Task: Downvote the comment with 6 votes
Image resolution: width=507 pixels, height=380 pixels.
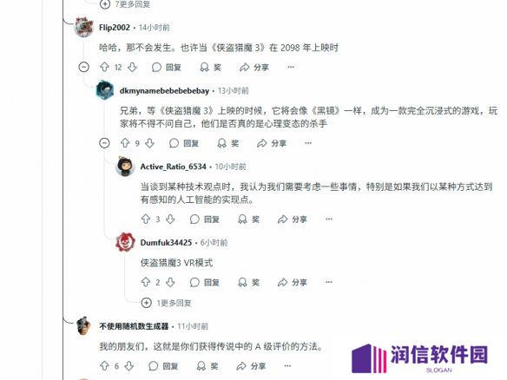Action: click(x=129, y=366)
